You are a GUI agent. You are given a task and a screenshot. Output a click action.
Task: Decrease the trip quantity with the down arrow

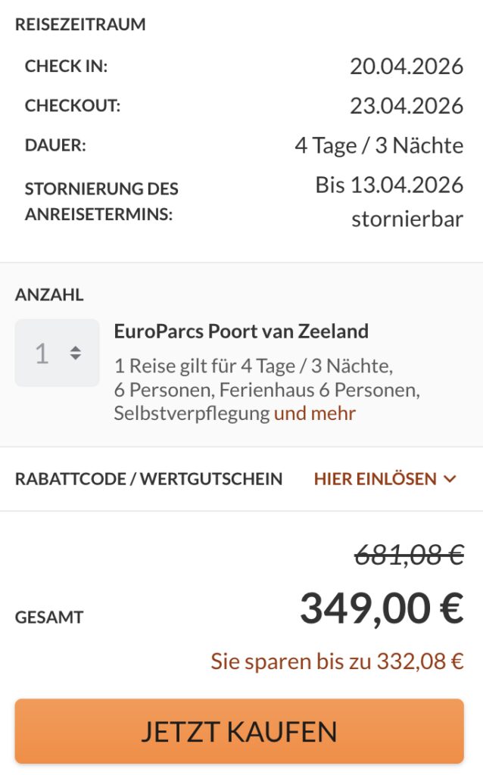[75, 358]
